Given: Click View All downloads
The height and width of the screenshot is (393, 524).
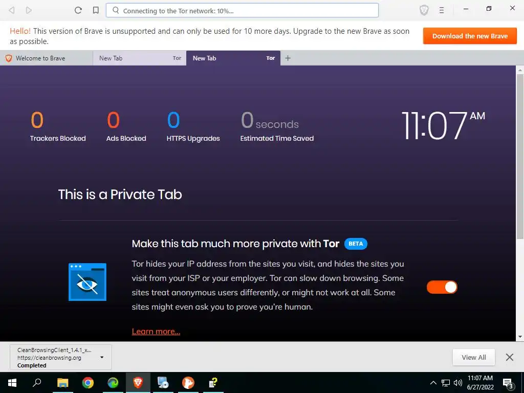Looking at the screenshot, I should 473,357.
